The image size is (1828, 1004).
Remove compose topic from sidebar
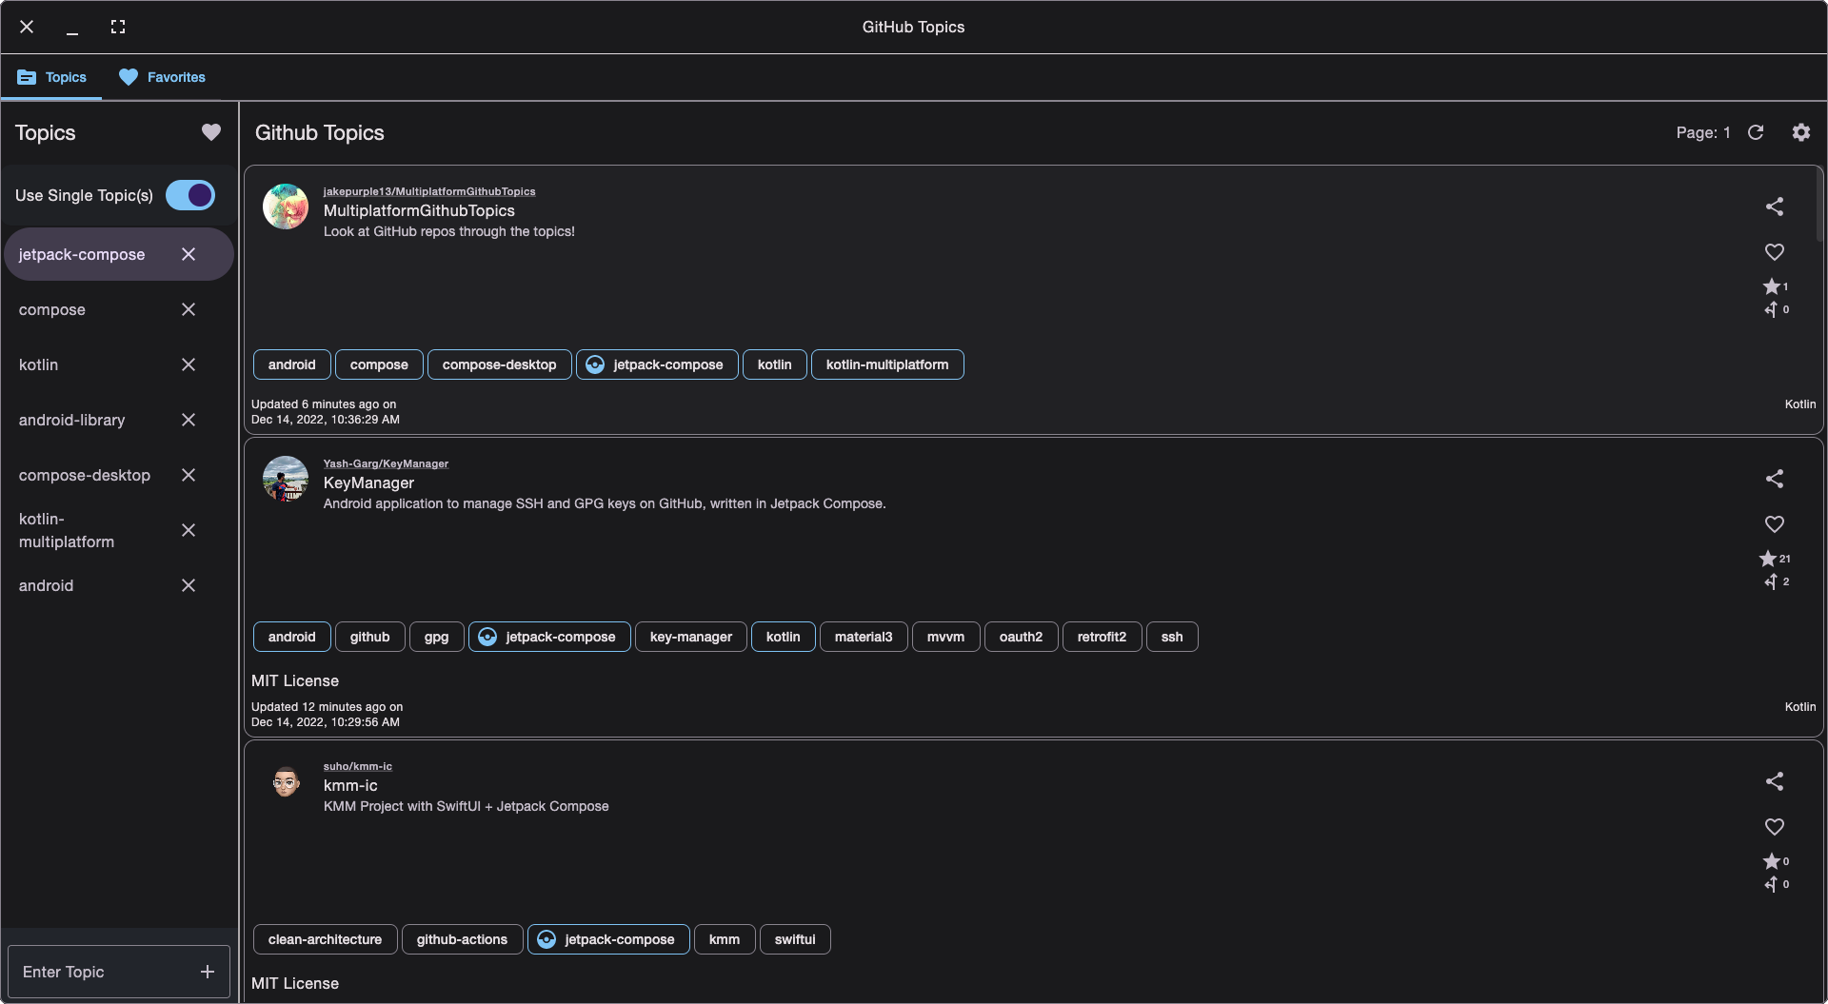pos(189,309)
